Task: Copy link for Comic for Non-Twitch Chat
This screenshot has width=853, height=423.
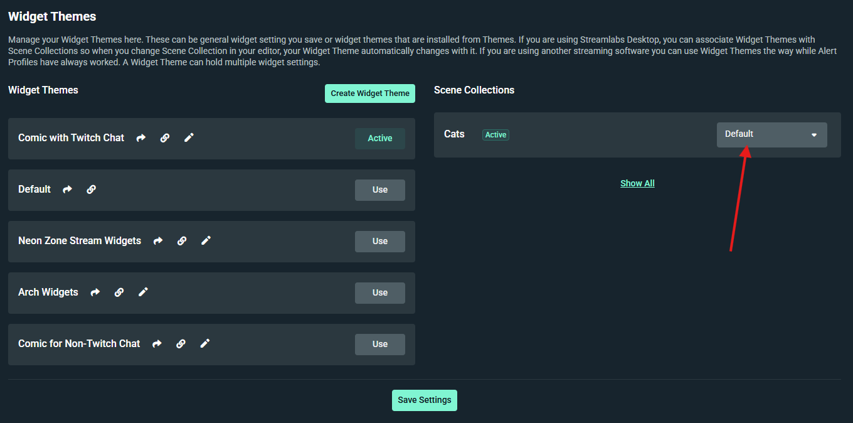Action: point(181,343)
